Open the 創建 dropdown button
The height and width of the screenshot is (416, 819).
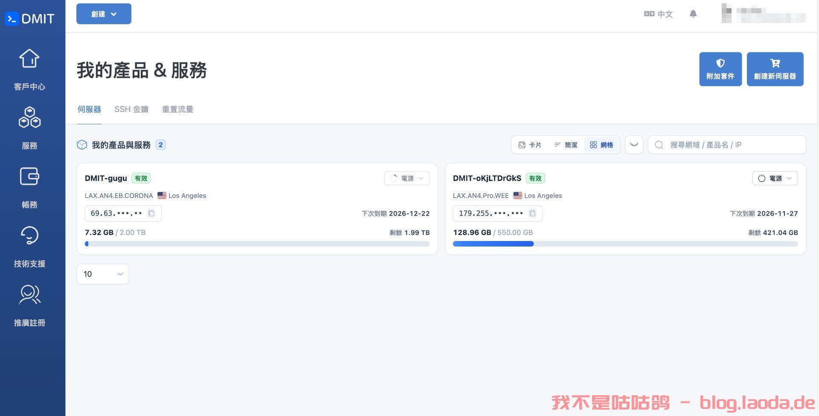(104, 14)
